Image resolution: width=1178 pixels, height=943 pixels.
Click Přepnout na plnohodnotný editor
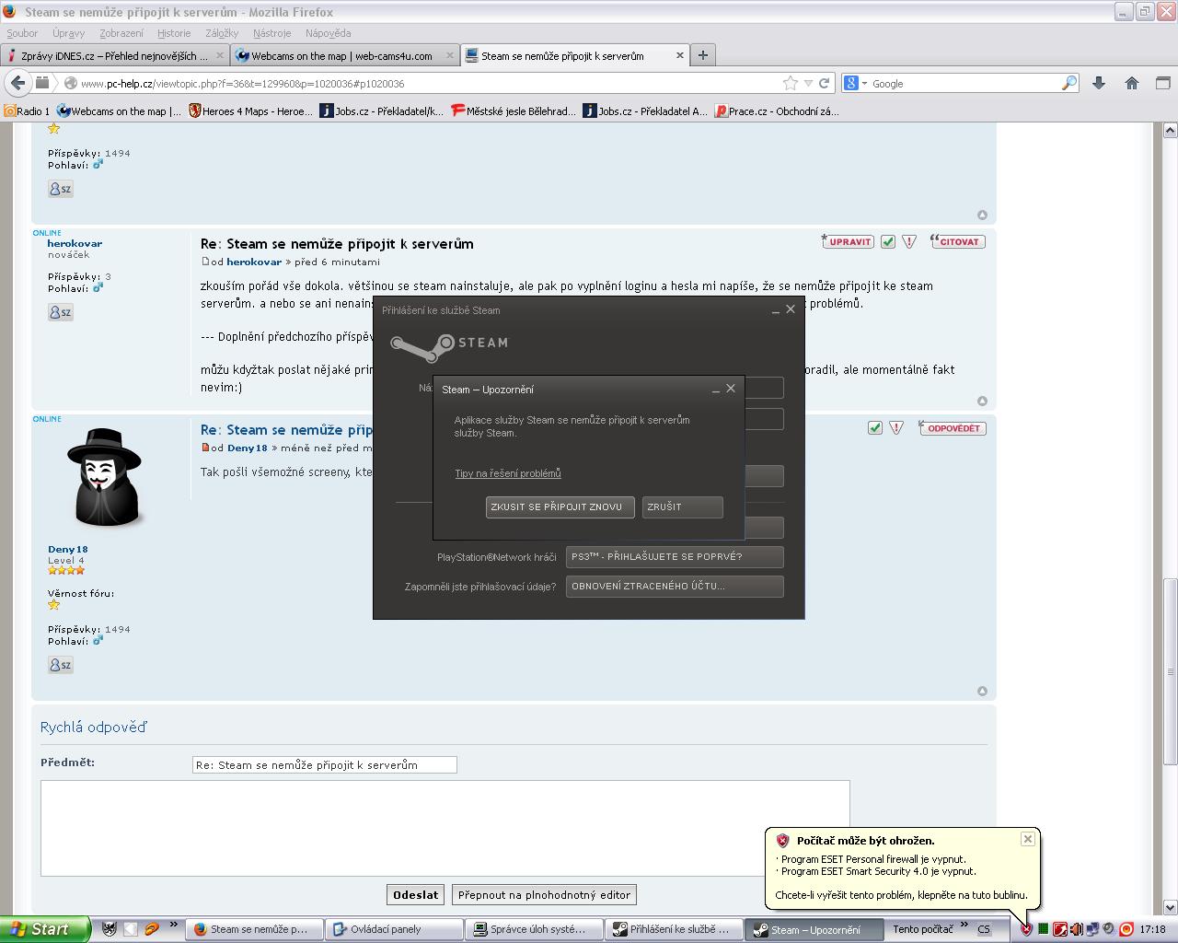coord(544,895)
